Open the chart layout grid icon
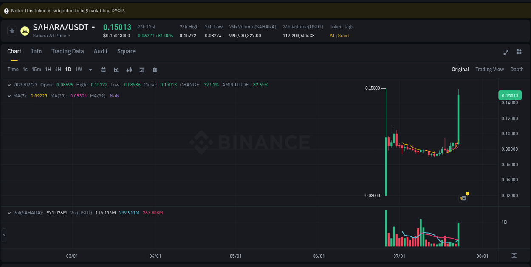This screenshot has height=267, width=531. coord(519,52)
